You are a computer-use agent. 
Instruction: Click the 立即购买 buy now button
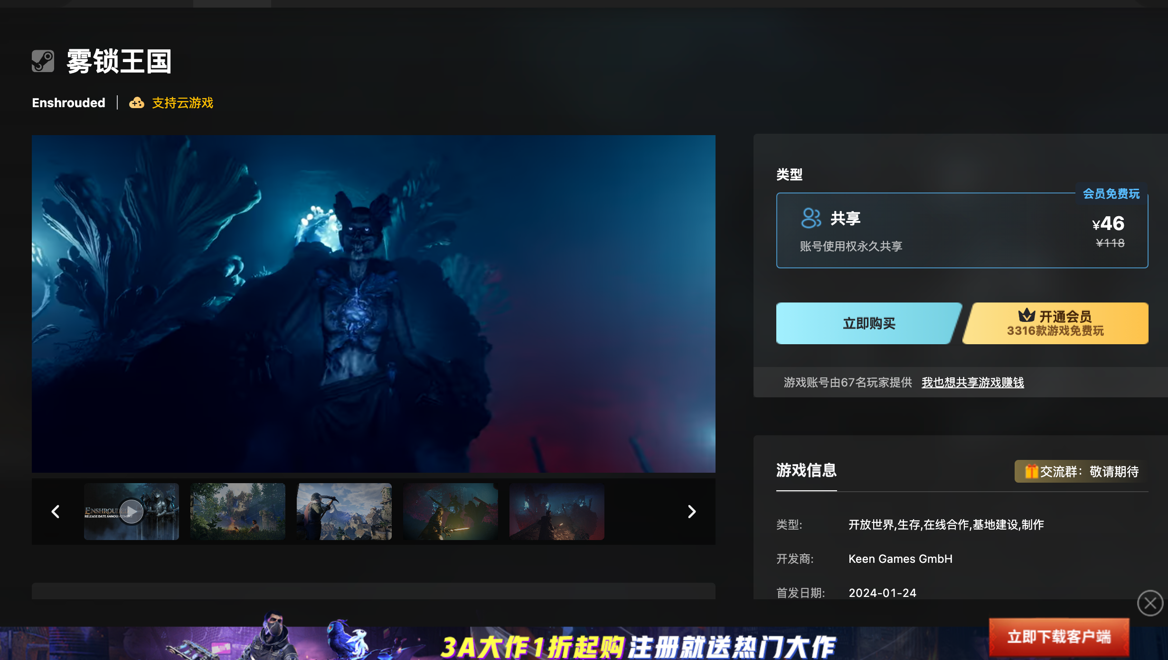[x=869, y=323]
